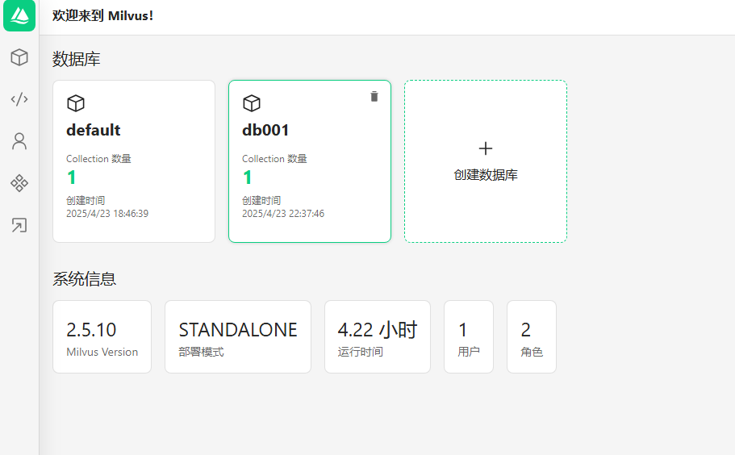Click the STANDALONE deployment value
Image resolution: width=735 pixels, height=455 pixels.
(238, 330)
